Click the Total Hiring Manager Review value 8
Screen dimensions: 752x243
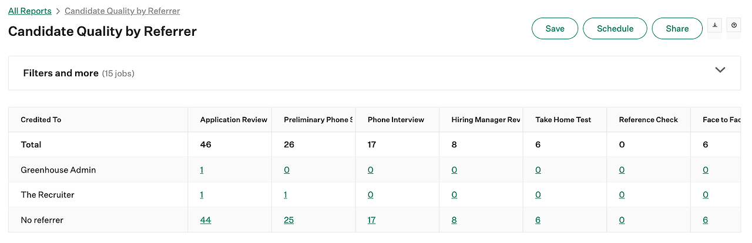pos(454,144)
